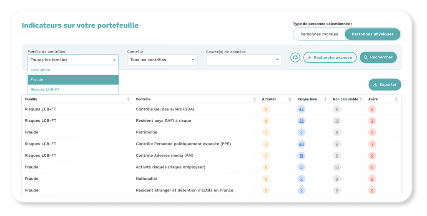The height and width of the screenshot is (216, 427).
Task: Click the Rechercher button
Action: coord(378,58)
